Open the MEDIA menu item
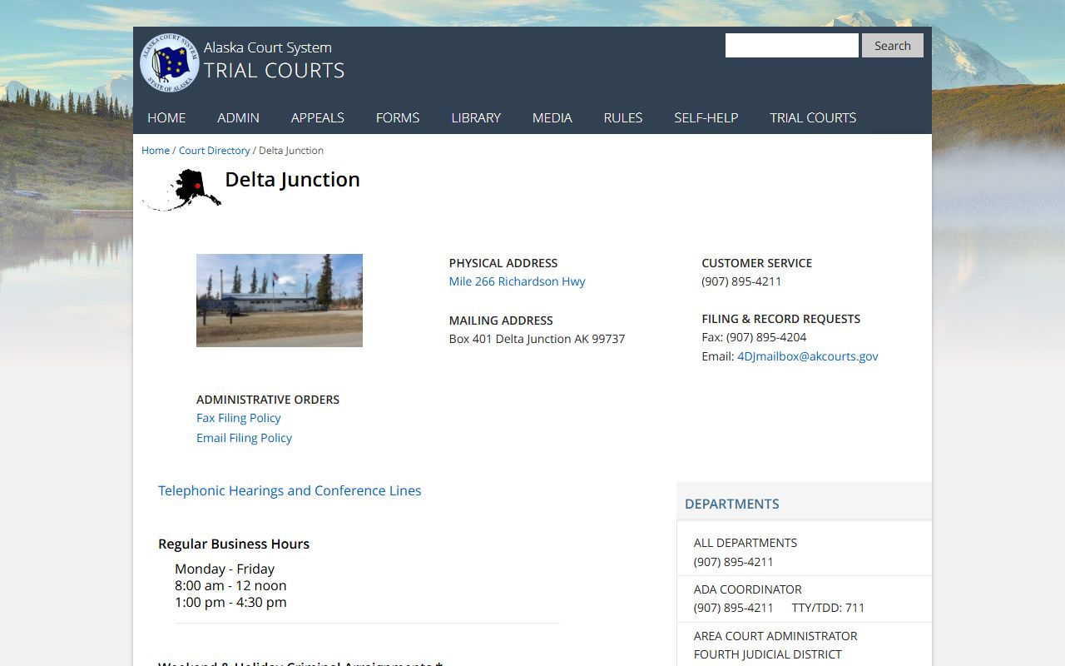1065x666 pixels. tap(552, 117)
